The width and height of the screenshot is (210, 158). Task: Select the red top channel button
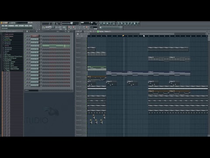point(35,36)
